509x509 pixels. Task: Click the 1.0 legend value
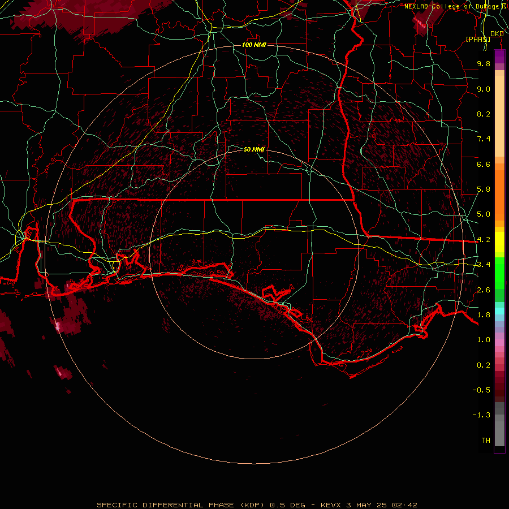click(x=484, y=340)
